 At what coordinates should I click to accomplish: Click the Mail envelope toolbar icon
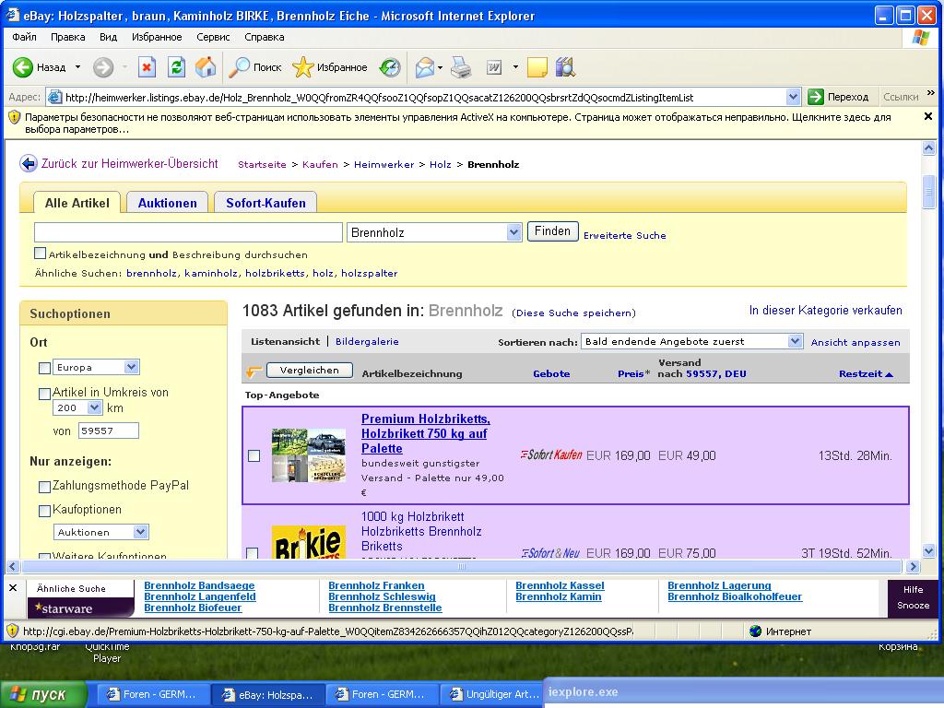click(x=424, y=66)
